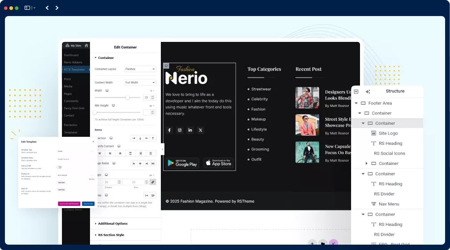Open the Container Layout Flexbox dropdown
The width and height of the screenshot is (450, 250).
(140, 69)
